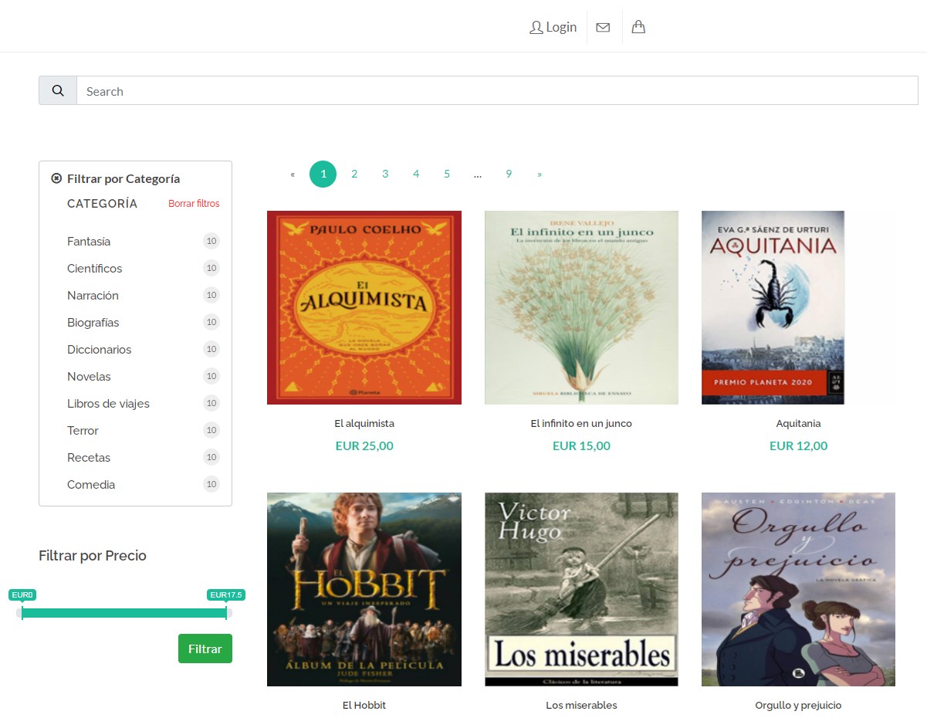This screenshot has height=718, width=927.
Task: Collapse the Filtrar por Categoría icon
Action: (56, 178)
